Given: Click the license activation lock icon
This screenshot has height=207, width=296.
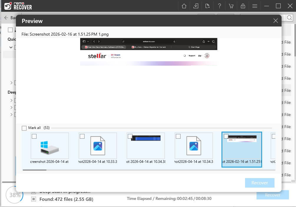Looking at the screenshot, I should 243,6.
